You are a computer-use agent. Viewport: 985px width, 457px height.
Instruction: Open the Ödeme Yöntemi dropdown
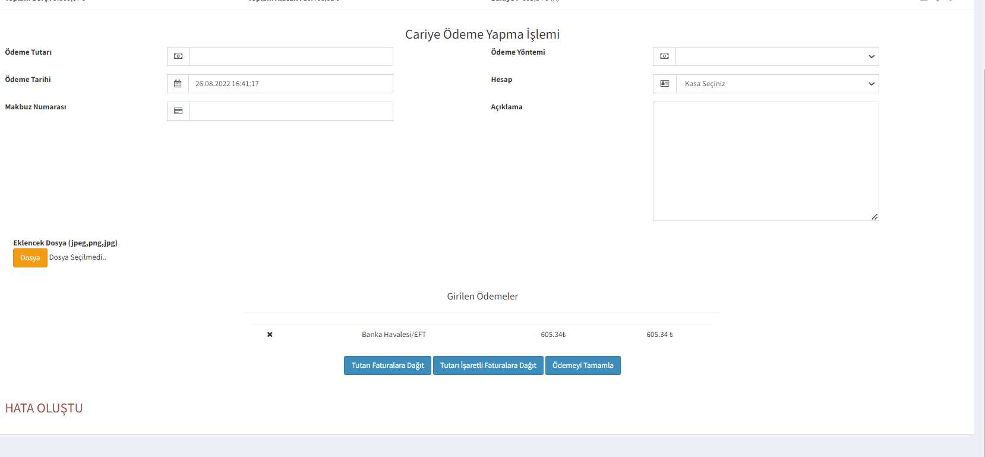[x=777, y=56]
